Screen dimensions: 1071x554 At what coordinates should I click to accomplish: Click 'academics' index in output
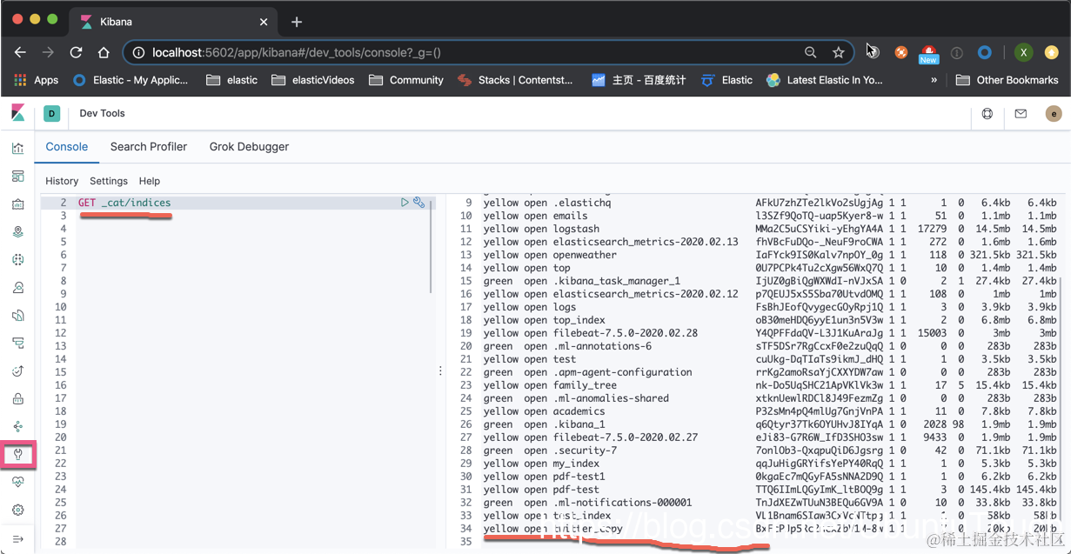(x=579, y=411)
